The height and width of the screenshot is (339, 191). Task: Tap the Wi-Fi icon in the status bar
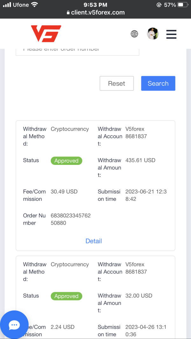click(x=34, y=5)
